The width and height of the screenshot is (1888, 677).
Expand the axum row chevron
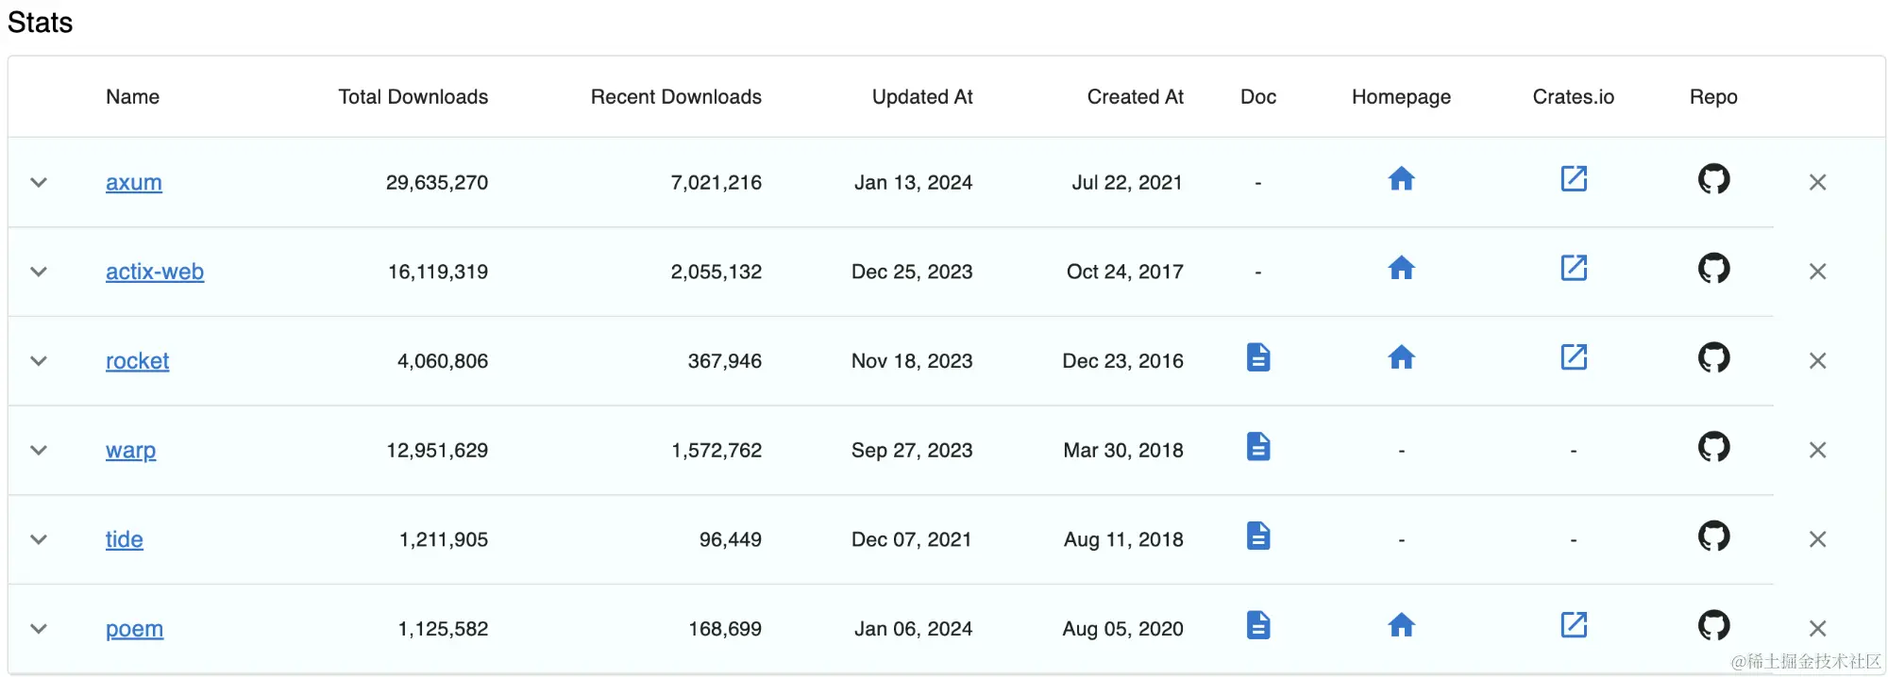pyautogui.click(x=39, y=183)
